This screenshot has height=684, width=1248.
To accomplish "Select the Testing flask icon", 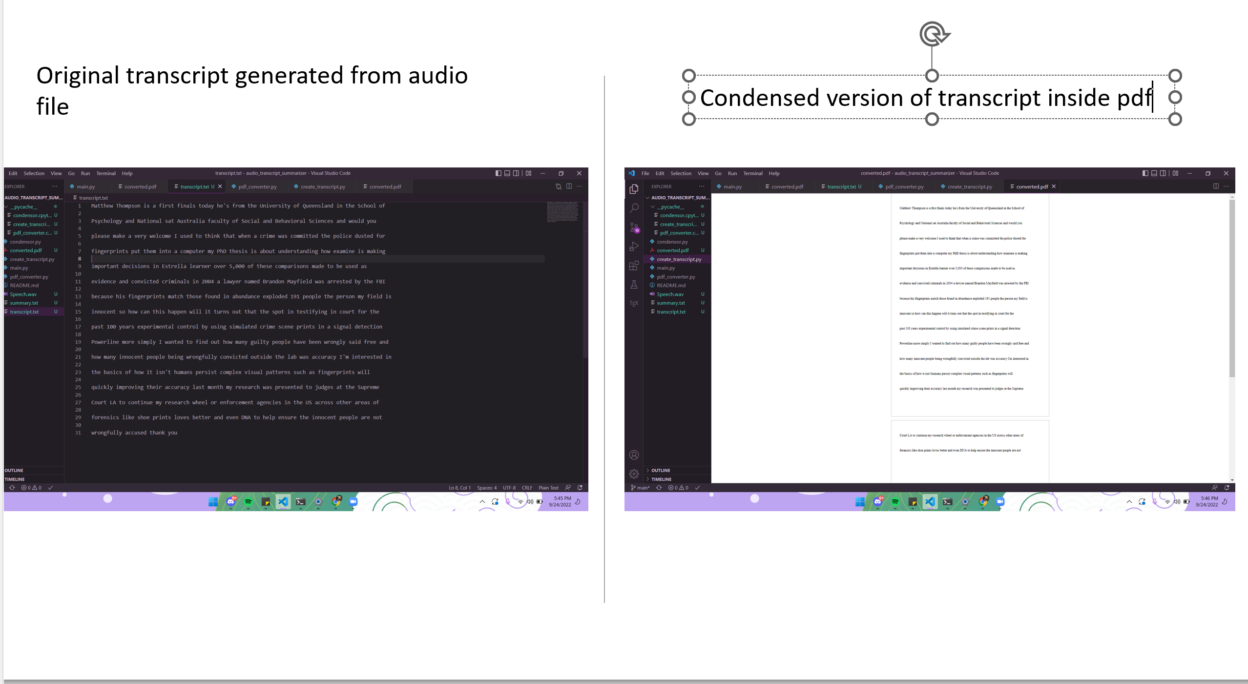I will click(x=634, y=285).
